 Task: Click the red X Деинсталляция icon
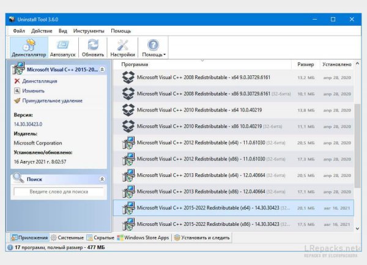tap(17, 81)
